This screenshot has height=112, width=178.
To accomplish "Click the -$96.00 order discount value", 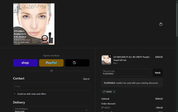I will tap(159, 108).
